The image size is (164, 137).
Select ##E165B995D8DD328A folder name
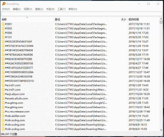[19, 72]
